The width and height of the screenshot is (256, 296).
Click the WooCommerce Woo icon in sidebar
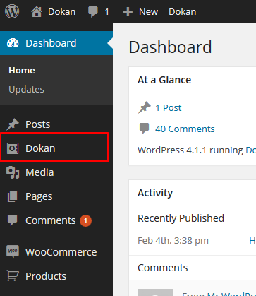(x=13, y=251)
